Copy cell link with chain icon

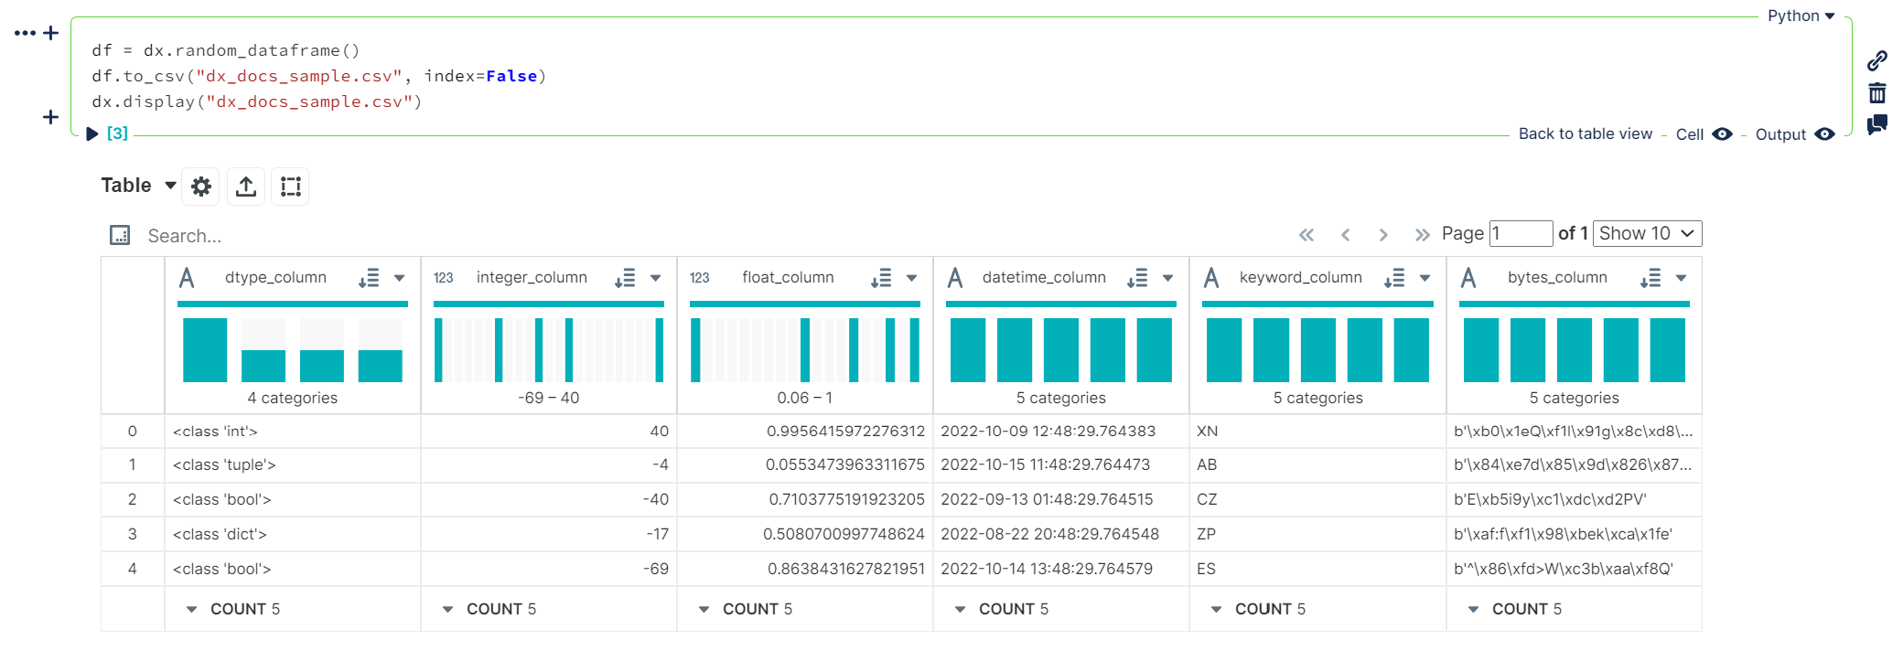point(1877,60)
